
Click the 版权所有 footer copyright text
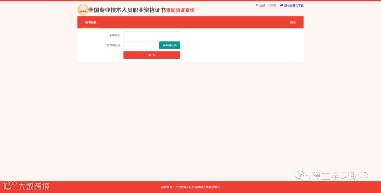click(190, 187)
